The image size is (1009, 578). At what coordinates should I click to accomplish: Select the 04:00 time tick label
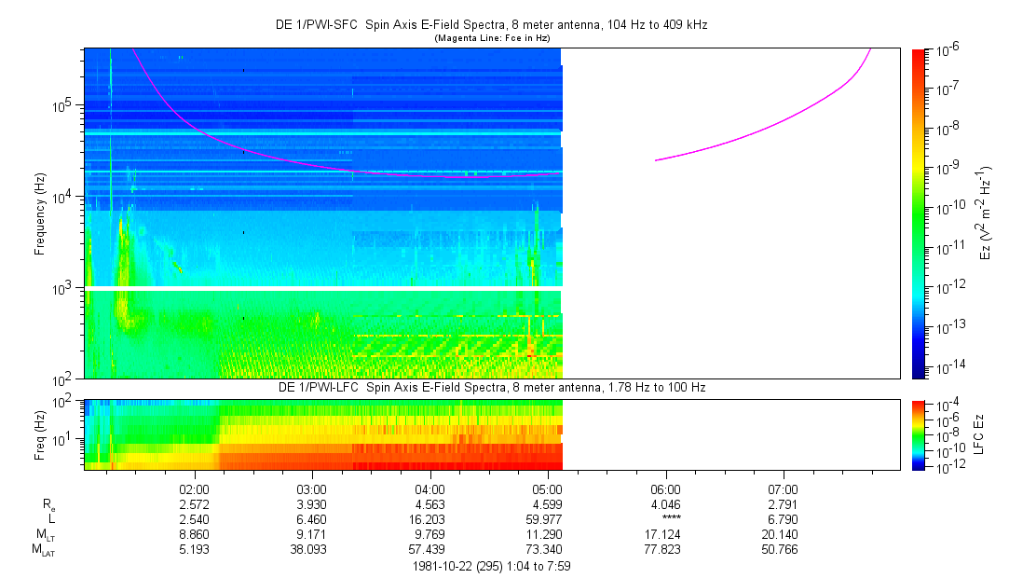[429, 489]
